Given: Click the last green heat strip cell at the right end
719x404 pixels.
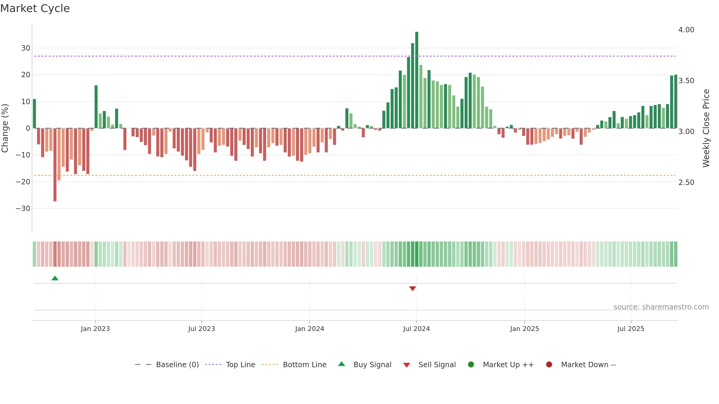Looking at the screenshot, I should click(676, 254).
